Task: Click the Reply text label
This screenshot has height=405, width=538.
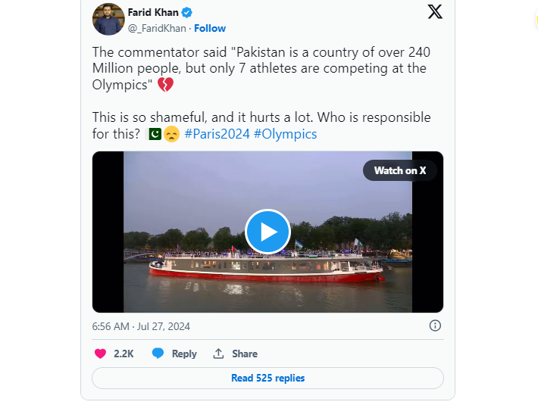Action: click(x=184, y=354)
